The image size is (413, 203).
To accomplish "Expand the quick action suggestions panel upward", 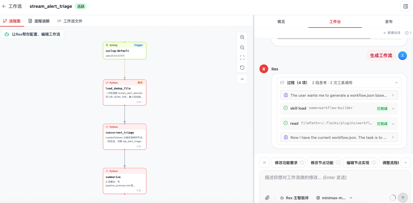I will pos(406,163).
